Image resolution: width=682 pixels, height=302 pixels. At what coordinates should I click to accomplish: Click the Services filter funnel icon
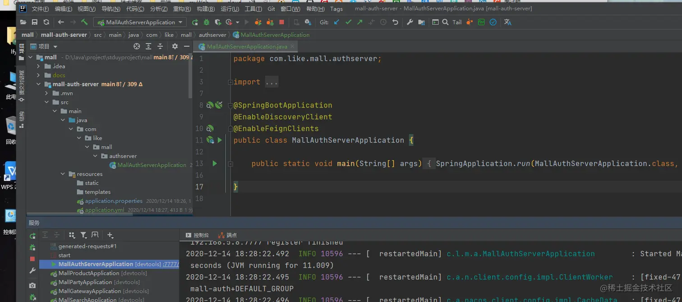[83, 235]
